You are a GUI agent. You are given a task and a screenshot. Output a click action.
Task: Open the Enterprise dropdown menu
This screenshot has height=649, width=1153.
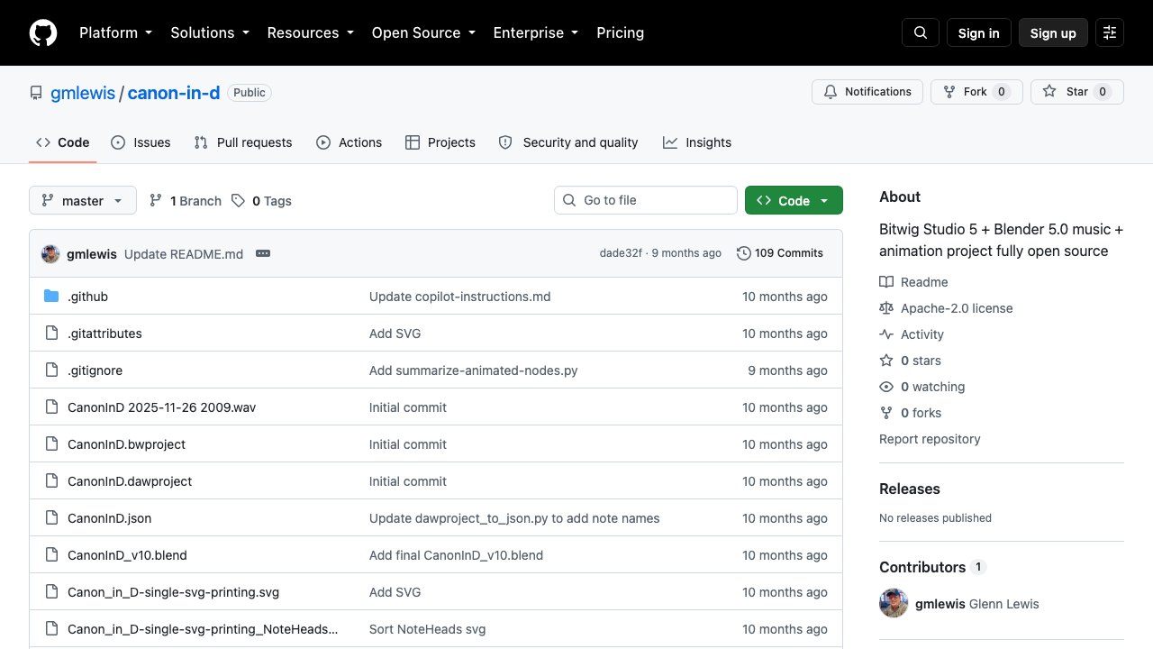[x=537, y=32]
